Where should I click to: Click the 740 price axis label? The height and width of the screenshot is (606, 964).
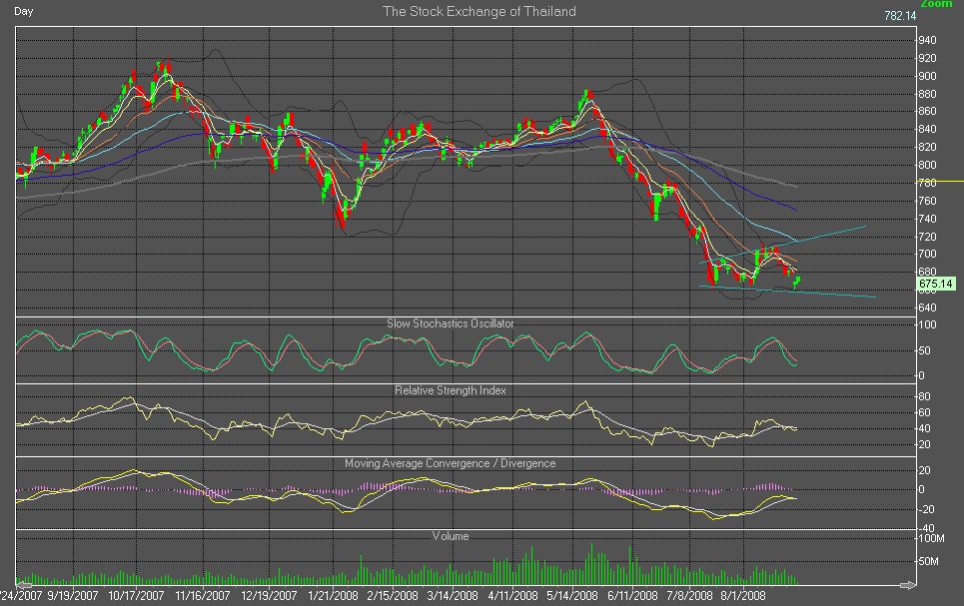point(927,219)
